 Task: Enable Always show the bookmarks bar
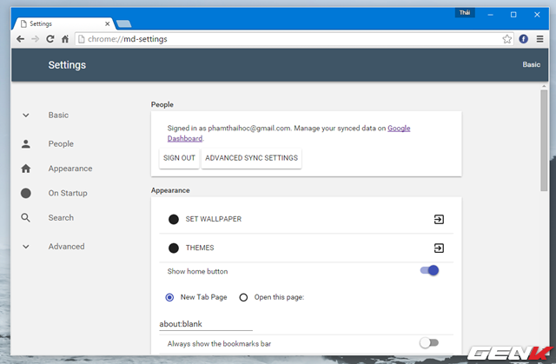tap(429, 343)
